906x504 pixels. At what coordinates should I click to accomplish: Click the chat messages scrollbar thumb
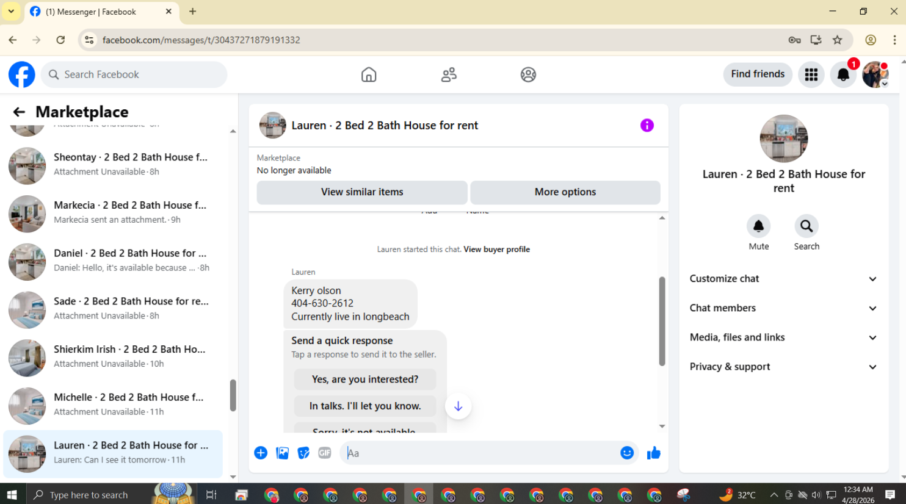[x=662, y=321]
